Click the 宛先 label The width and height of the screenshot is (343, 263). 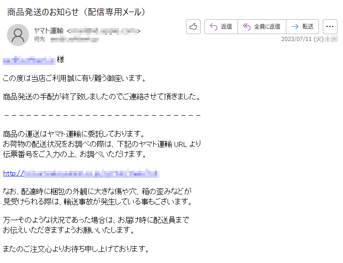(x=40, y=39)
